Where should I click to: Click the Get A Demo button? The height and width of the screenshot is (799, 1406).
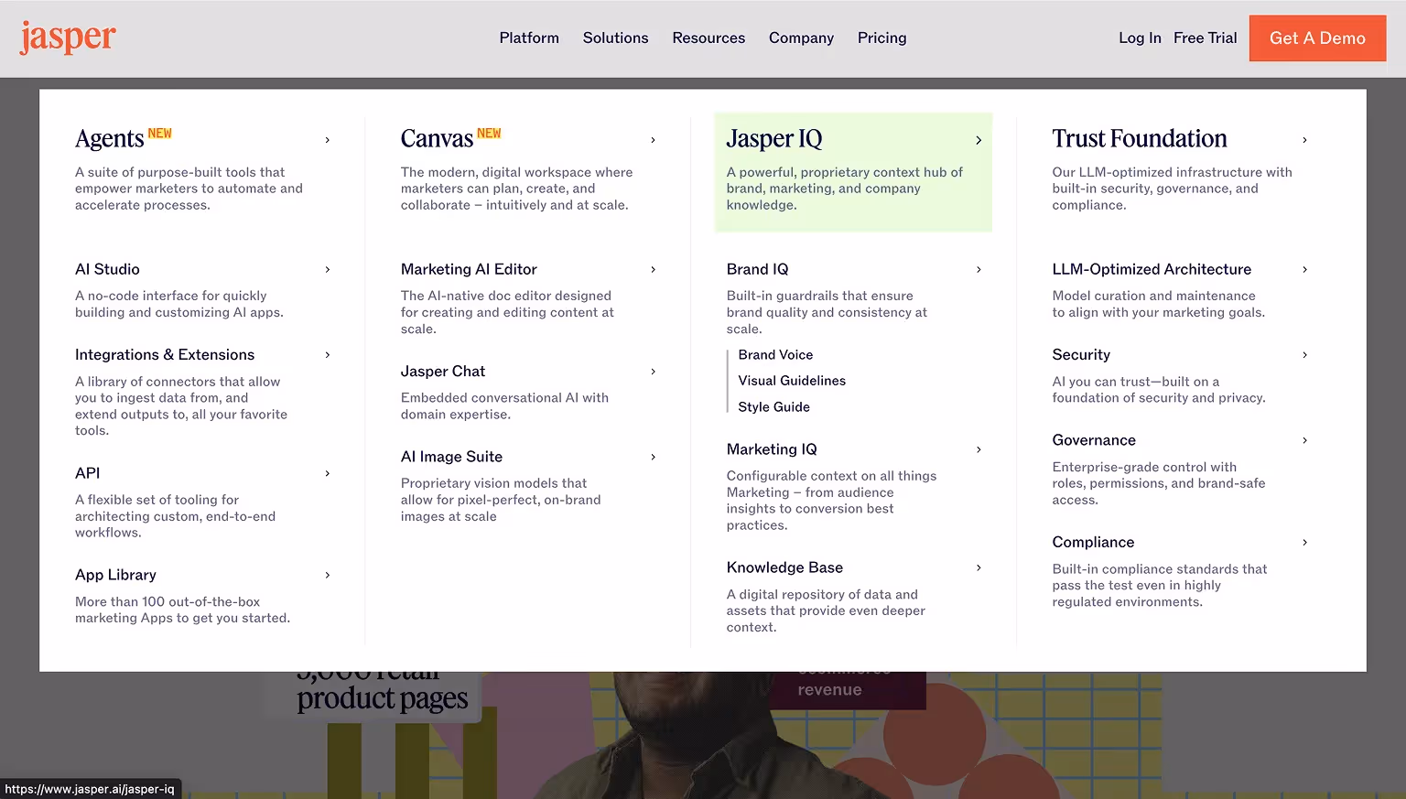coord(1317,38)
